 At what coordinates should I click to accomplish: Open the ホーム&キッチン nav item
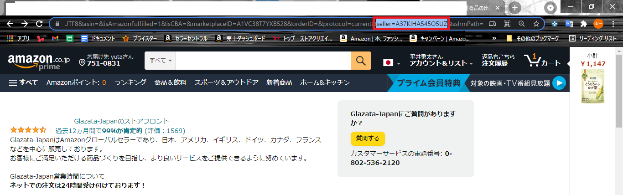[325, 82]
